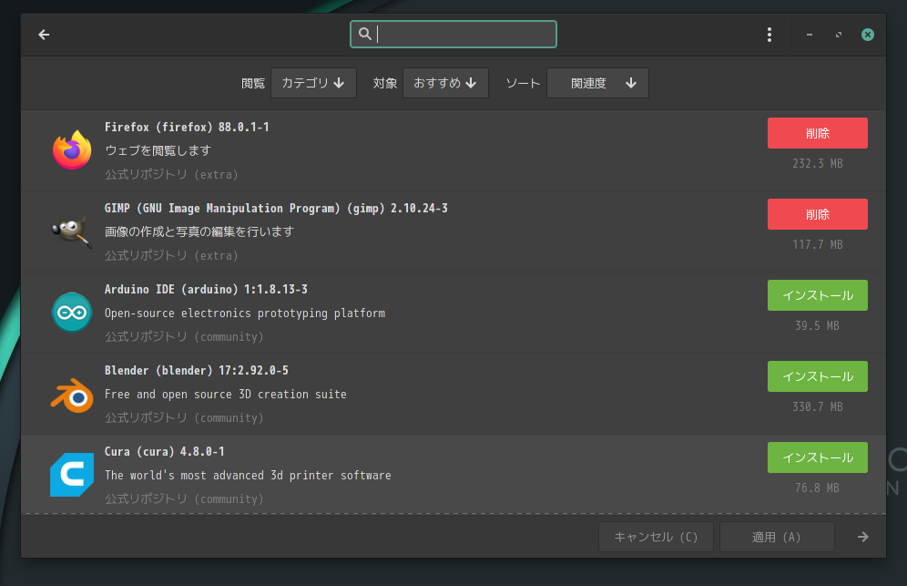Open the カテゴリ browse dropdown
Image resolution: width=907 pixels, height=586 pixels.
pyautogui.click(x=313, y=83)
